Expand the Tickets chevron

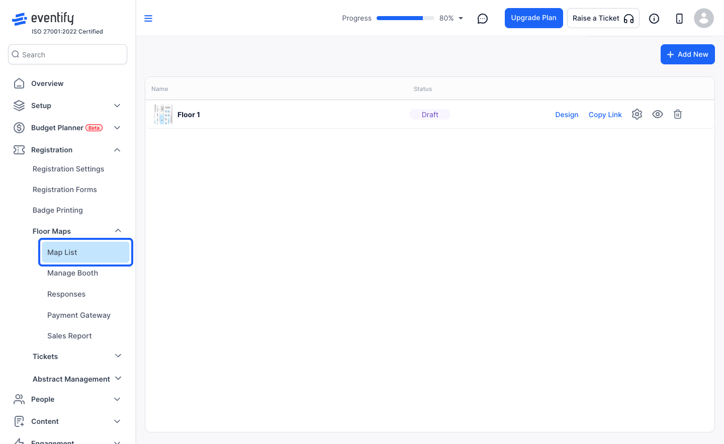pos(118,356)
